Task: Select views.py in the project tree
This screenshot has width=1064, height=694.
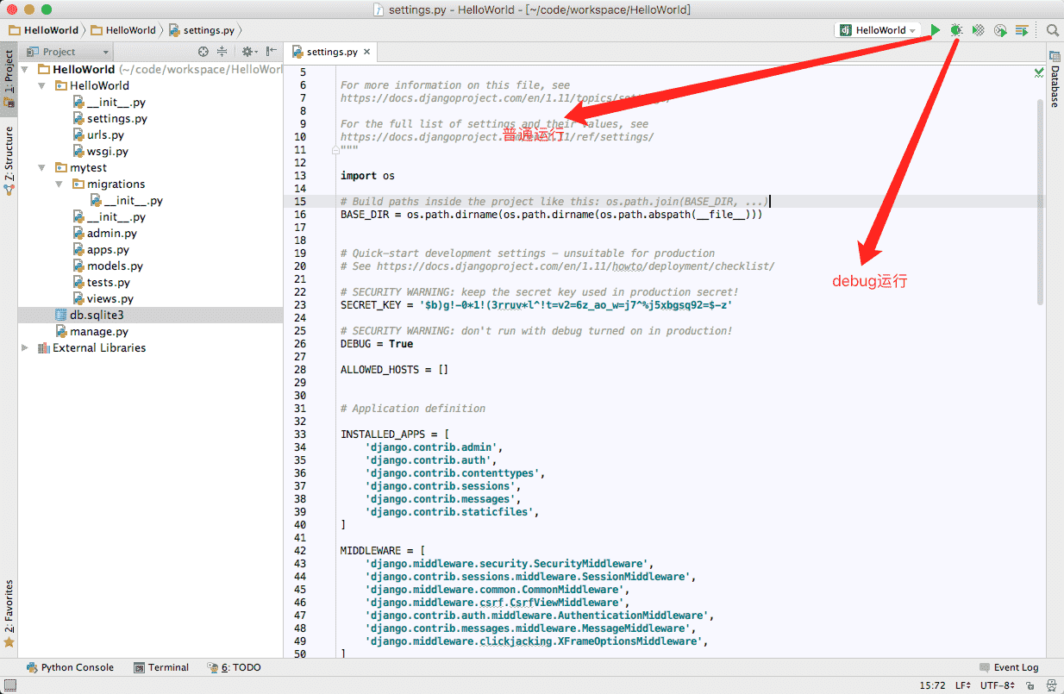Action: 110,298
